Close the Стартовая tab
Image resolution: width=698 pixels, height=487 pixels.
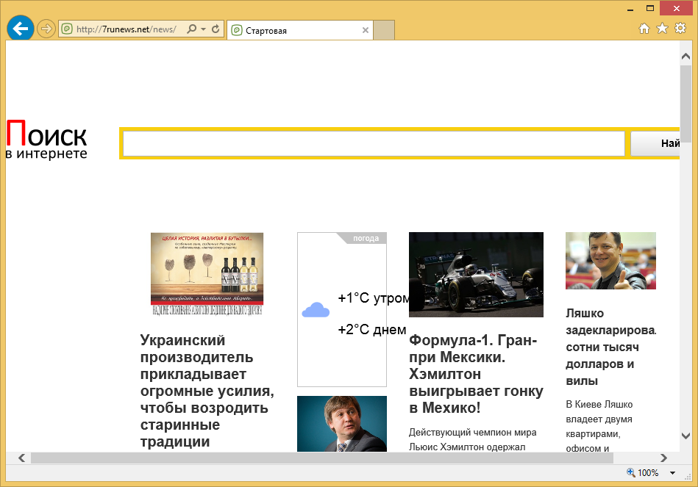click(366, 30)
